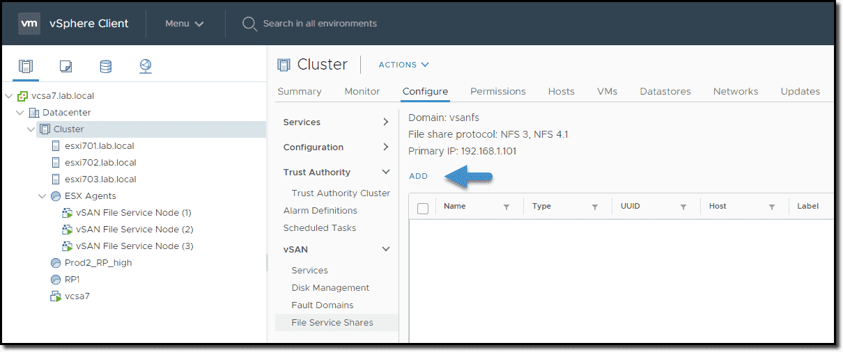Click the RP1 resource pool icon
The width and height of the screenshot is (843, 352).
coord(56,280)
